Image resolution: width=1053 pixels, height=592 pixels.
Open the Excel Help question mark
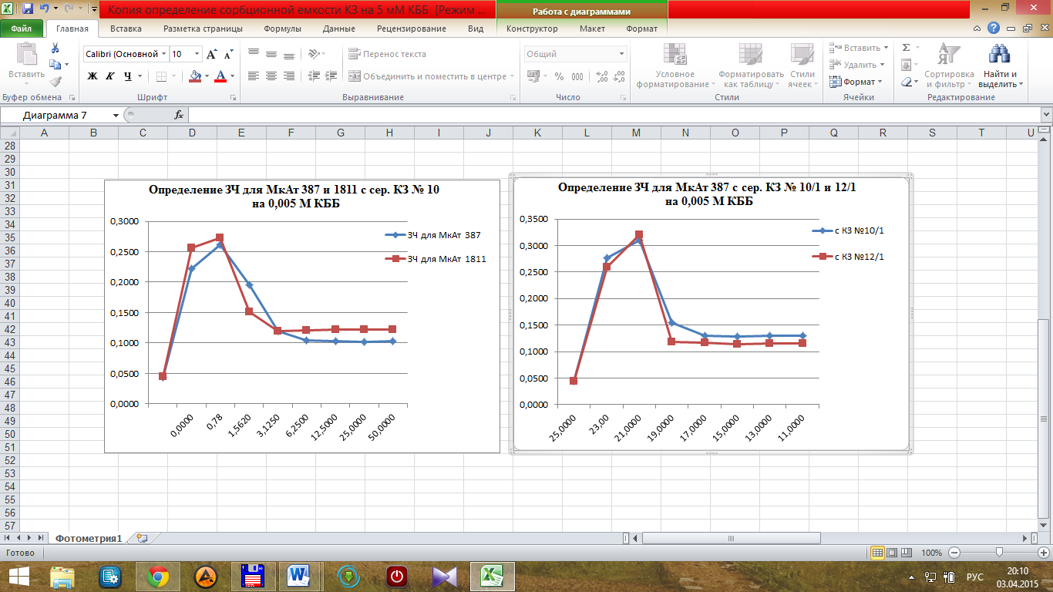click(994, 28)
